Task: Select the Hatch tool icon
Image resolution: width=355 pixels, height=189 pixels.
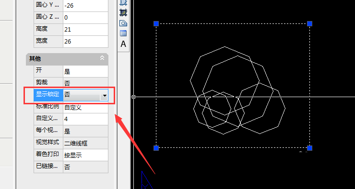Action: (x=123, y=2)
